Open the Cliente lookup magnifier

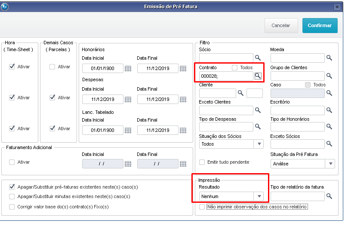(x=240, y=93)
